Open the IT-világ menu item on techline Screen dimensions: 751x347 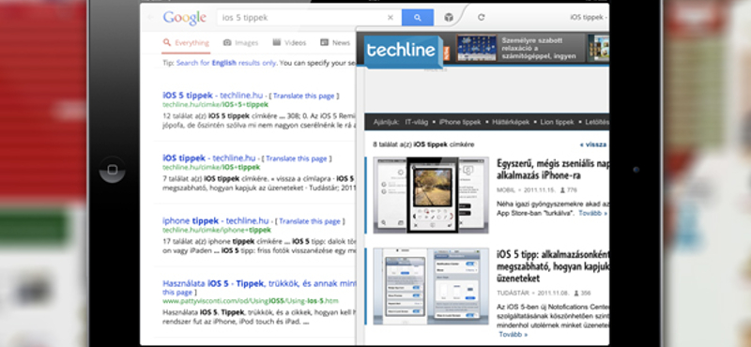coord(418,122)
